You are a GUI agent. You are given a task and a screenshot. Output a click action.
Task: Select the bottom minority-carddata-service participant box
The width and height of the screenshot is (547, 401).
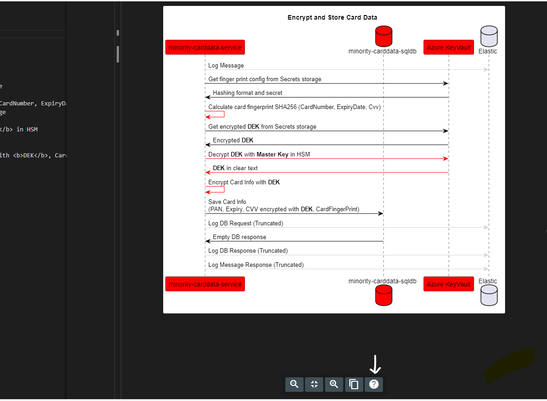point(205,284)
